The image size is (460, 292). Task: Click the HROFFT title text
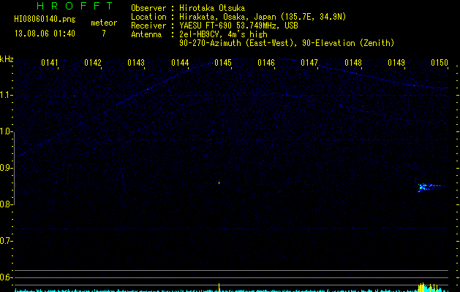coord(75,6)
